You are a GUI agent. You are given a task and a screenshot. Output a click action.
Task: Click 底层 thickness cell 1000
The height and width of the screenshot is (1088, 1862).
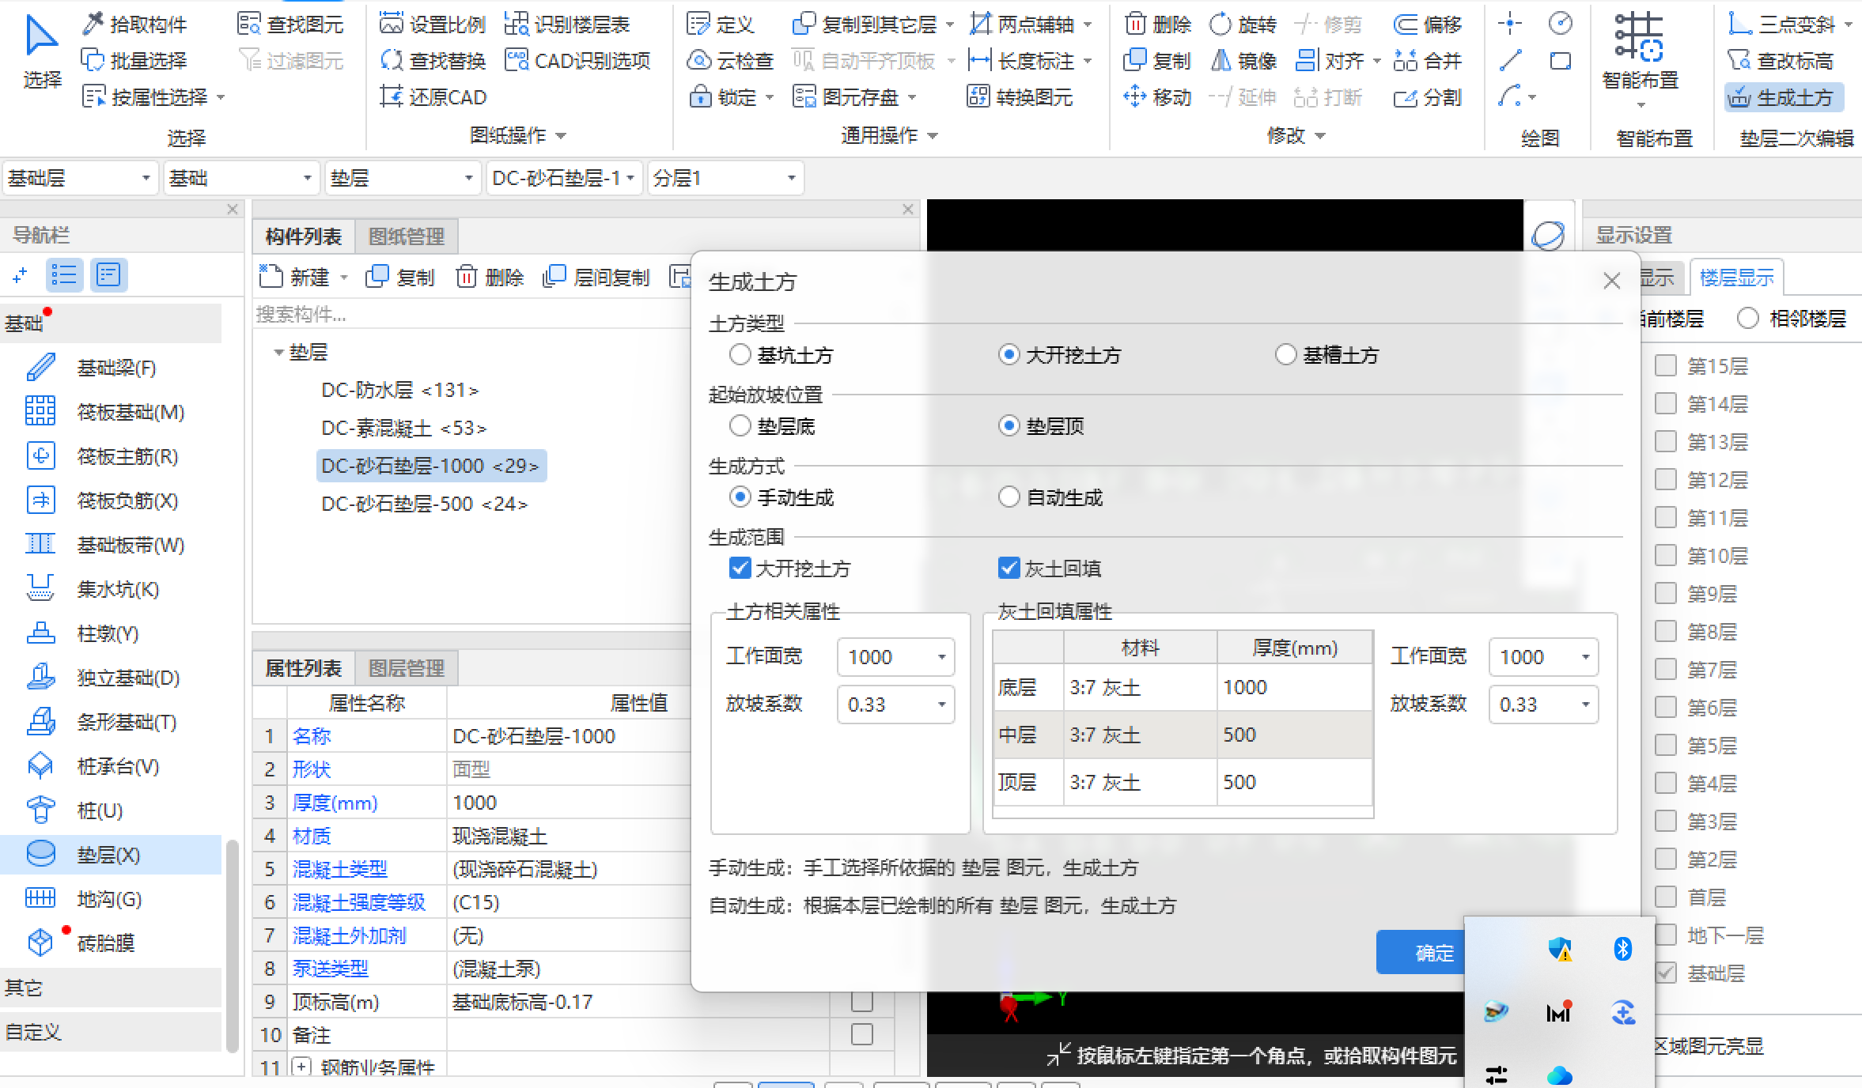pos(1294,687)
